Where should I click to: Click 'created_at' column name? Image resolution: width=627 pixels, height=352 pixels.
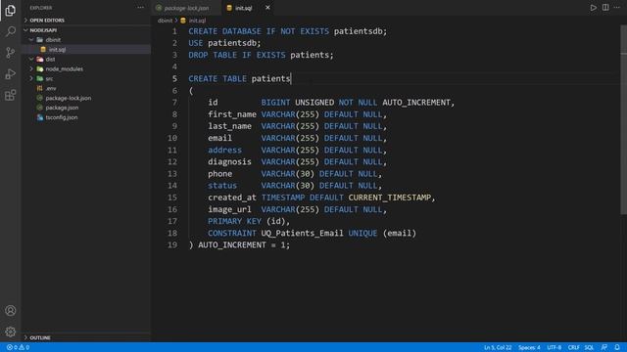tap(232, 198)
